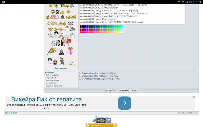Switch to 'Мобильный вид' link
Screen dimensions: 203x127
101,117
